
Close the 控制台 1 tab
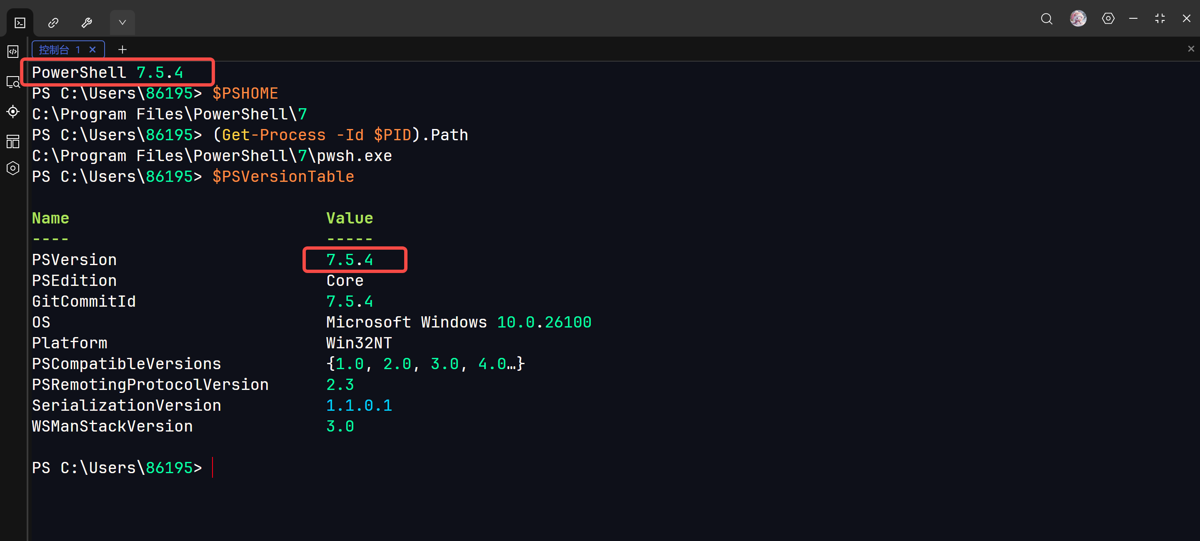(92, 49)
